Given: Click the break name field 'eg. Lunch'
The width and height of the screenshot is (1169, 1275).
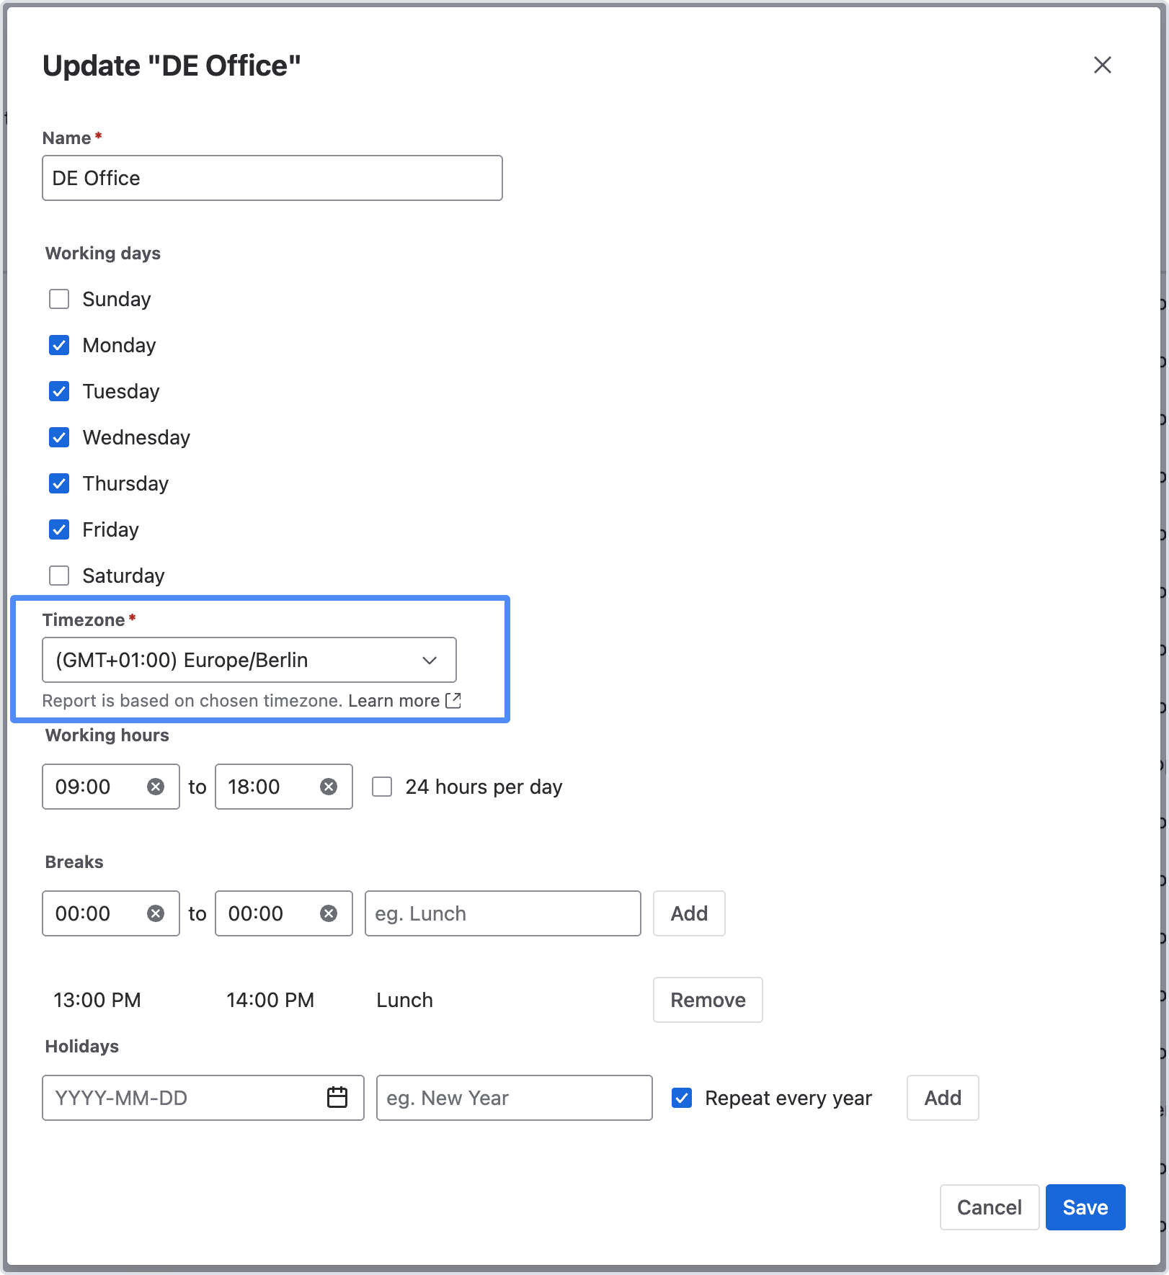Looking at the screenshot, I should click(x=502, y=913).
